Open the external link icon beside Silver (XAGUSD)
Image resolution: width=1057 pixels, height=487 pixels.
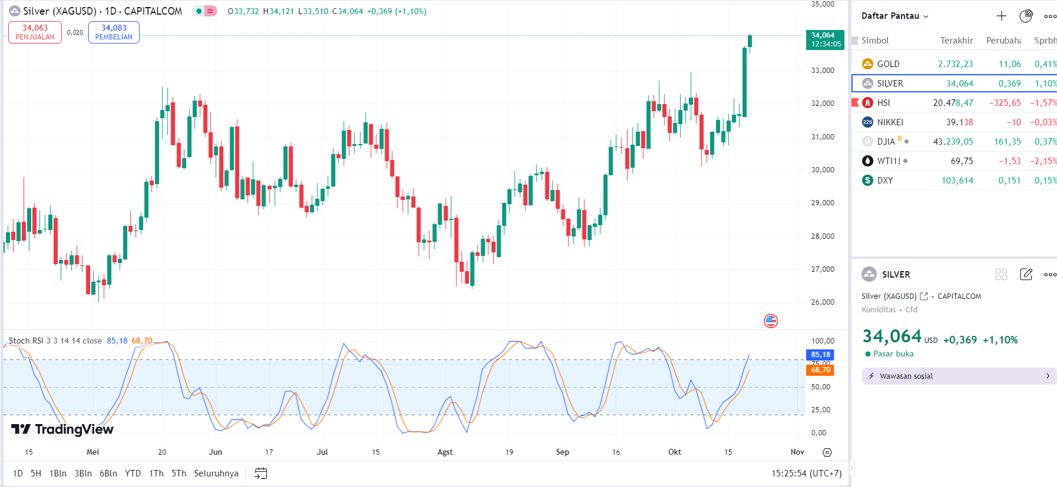(924, 296)
